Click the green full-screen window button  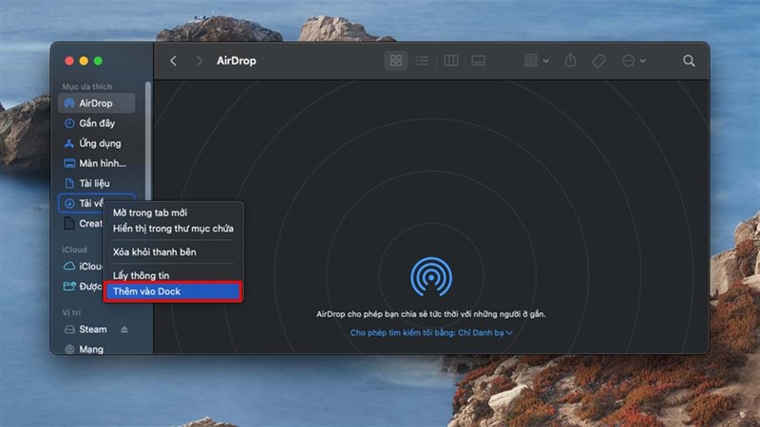(x=98, y=61)
